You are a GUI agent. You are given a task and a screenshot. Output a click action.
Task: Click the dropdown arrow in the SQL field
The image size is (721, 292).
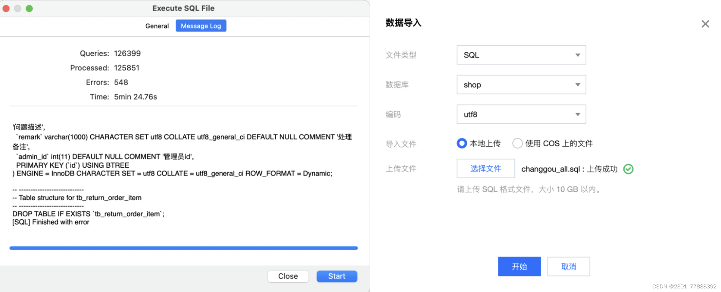click(x=578, y=55)
